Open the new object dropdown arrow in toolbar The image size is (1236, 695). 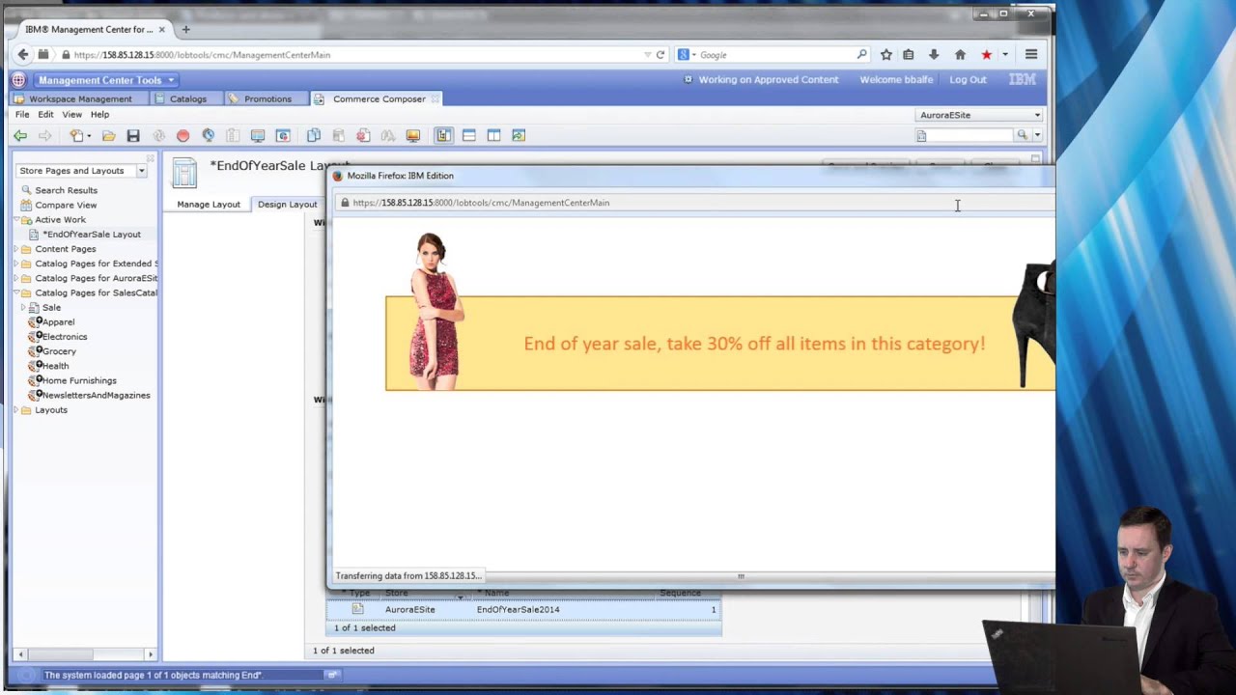coord(89,136)
